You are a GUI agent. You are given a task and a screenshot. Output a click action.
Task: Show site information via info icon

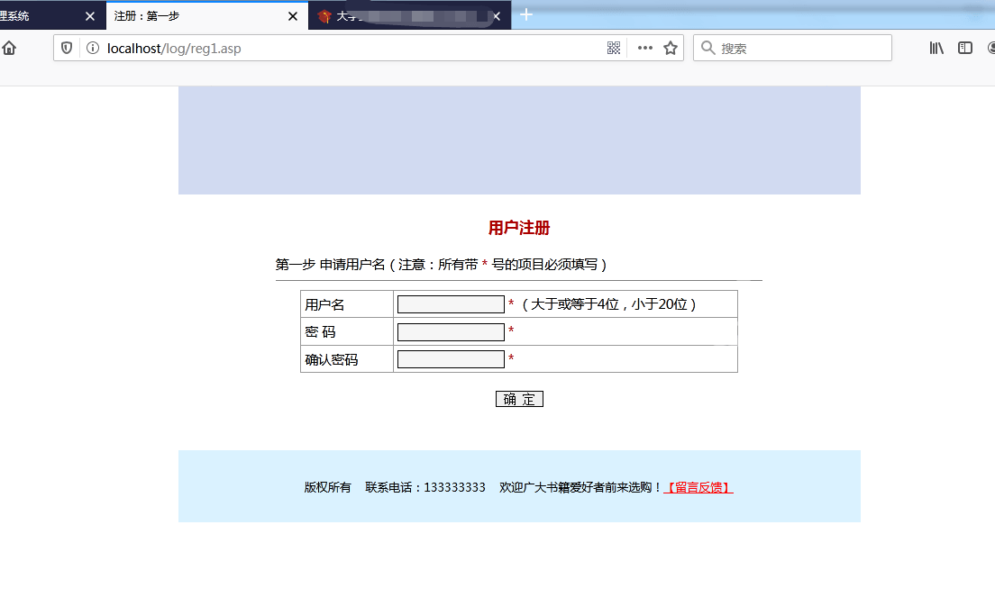92,48
